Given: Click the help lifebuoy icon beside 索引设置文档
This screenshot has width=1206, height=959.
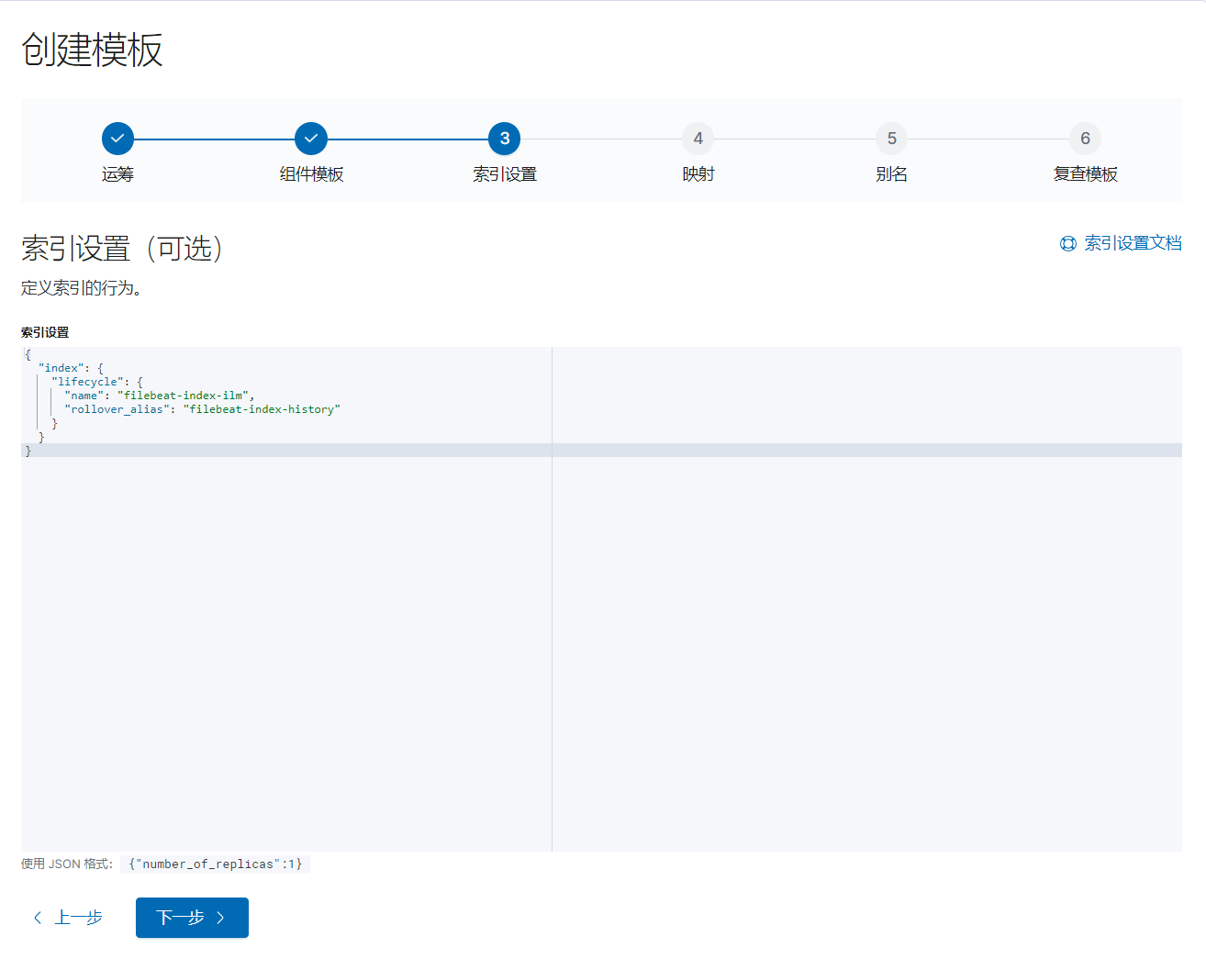Looking at the screenshot, I should (x=1068, y=243).
